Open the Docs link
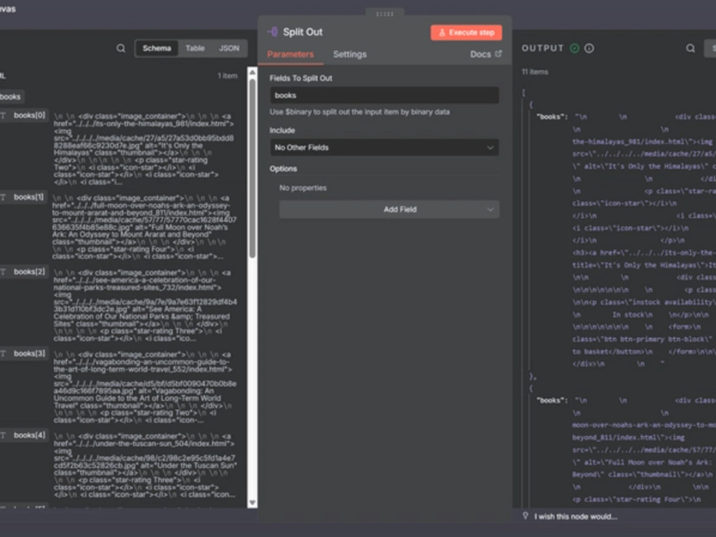 pyautogui.click(x=480, y=54)
